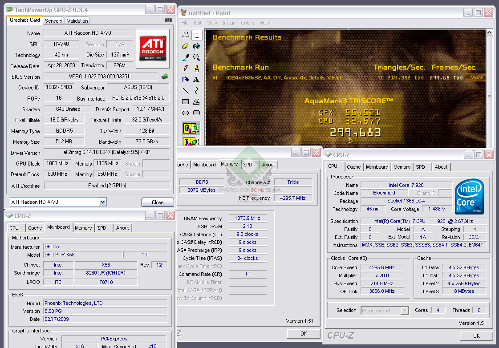Open the ATI Radeon HD 4770 card dropdown
The height and width of the screenshot is (348, 499).
pos(102,202)
